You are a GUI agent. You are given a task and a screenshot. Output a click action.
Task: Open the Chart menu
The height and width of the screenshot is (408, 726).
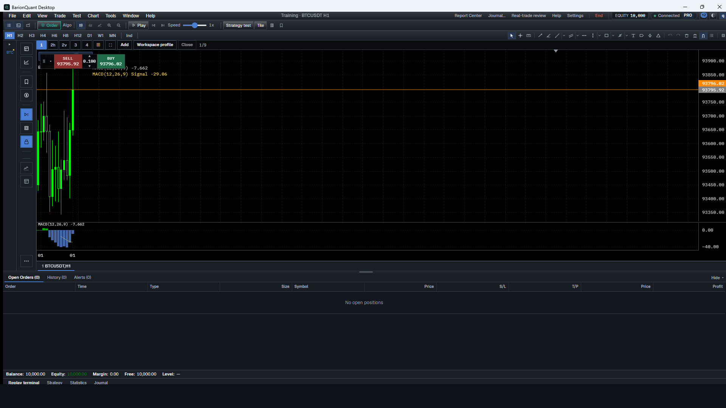(93, 16)
